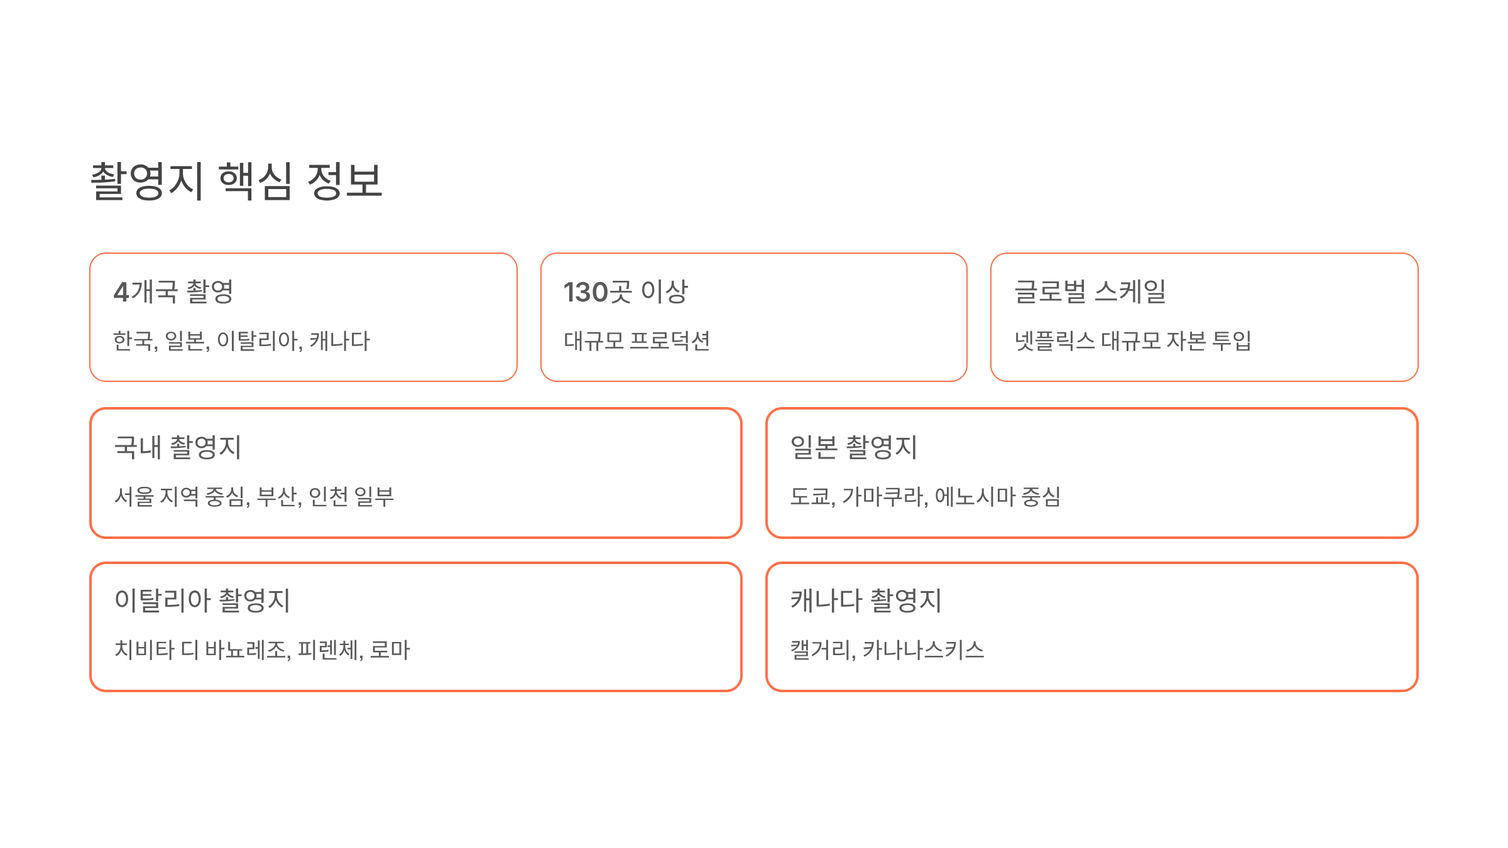Viewport: 1508px width, 848px height.
Task: Click the text 한국, 일본, 이탈리아, 캐나다
Action: click(241, 341)
